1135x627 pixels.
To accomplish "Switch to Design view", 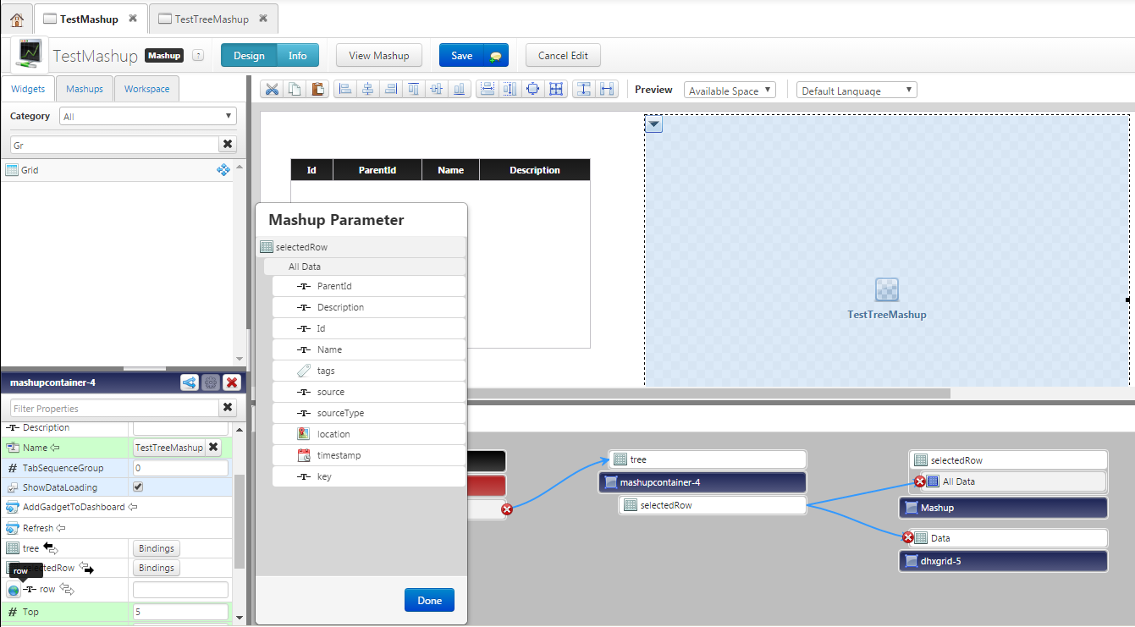I will tap(249, 56).
